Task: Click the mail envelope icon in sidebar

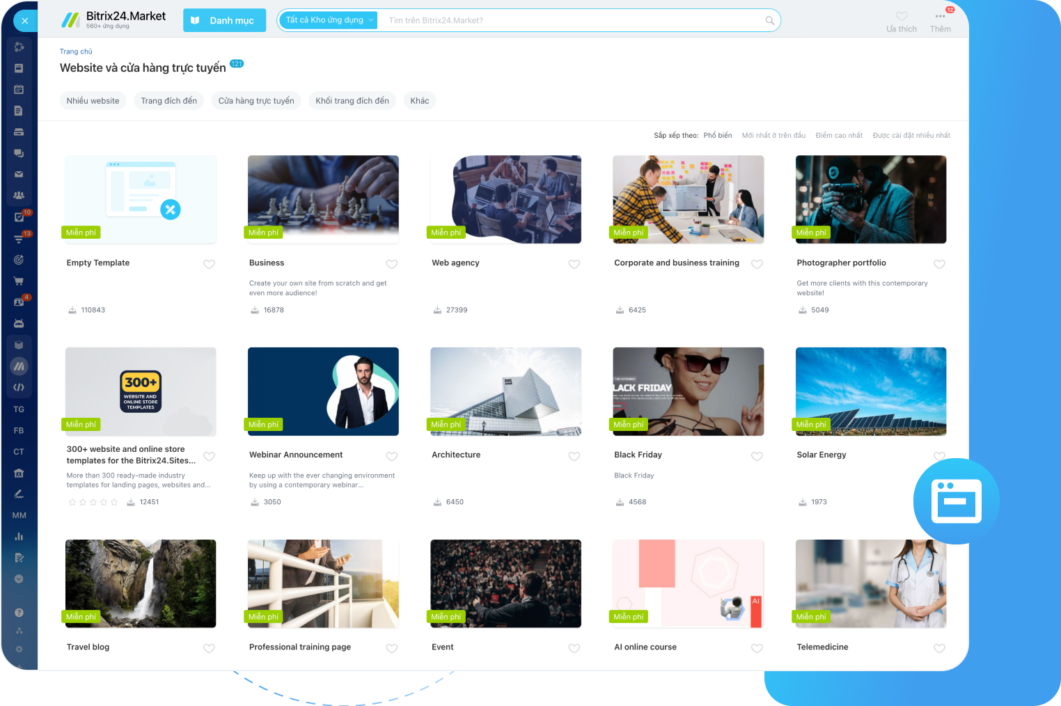Action: 19,174
